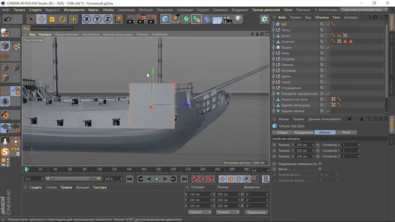This screenshot has width=395, height=222.
Task: Play the animation forward
Action: pyautogui.click(x=156, y=179)
